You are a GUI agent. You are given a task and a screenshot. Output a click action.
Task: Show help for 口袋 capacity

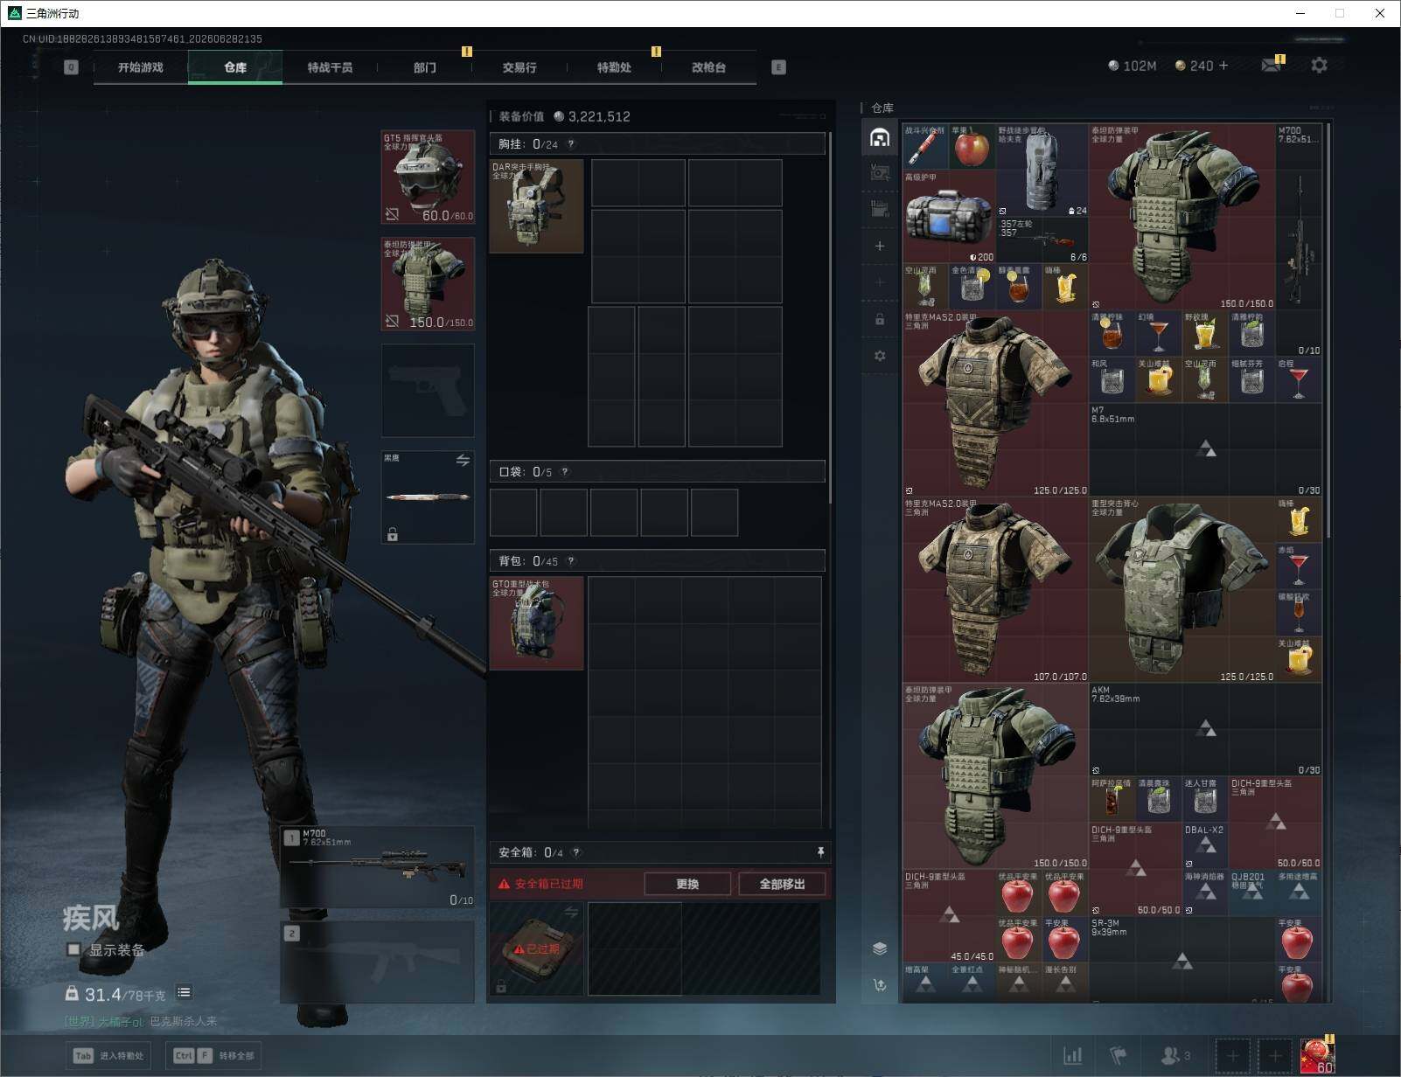[x=565, y=472]
